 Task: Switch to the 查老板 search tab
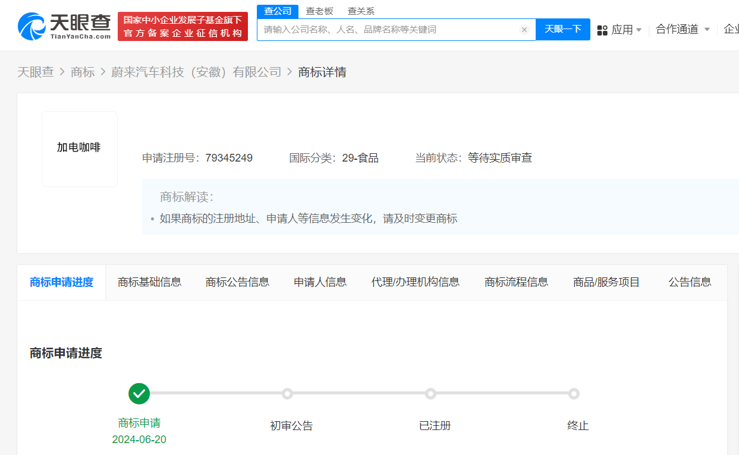click(x=319, y=11)
